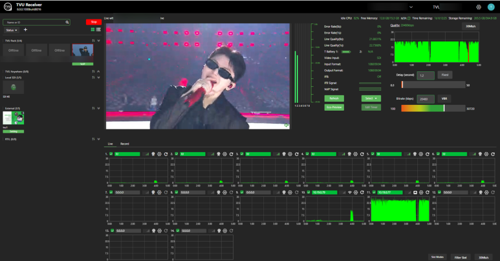
Task: Click the Edit Timer button
Action: tap(371, 108)
